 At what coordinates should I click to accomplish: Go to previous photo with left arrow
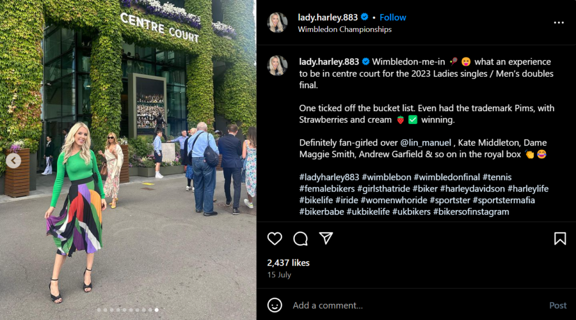pos(13,161)
